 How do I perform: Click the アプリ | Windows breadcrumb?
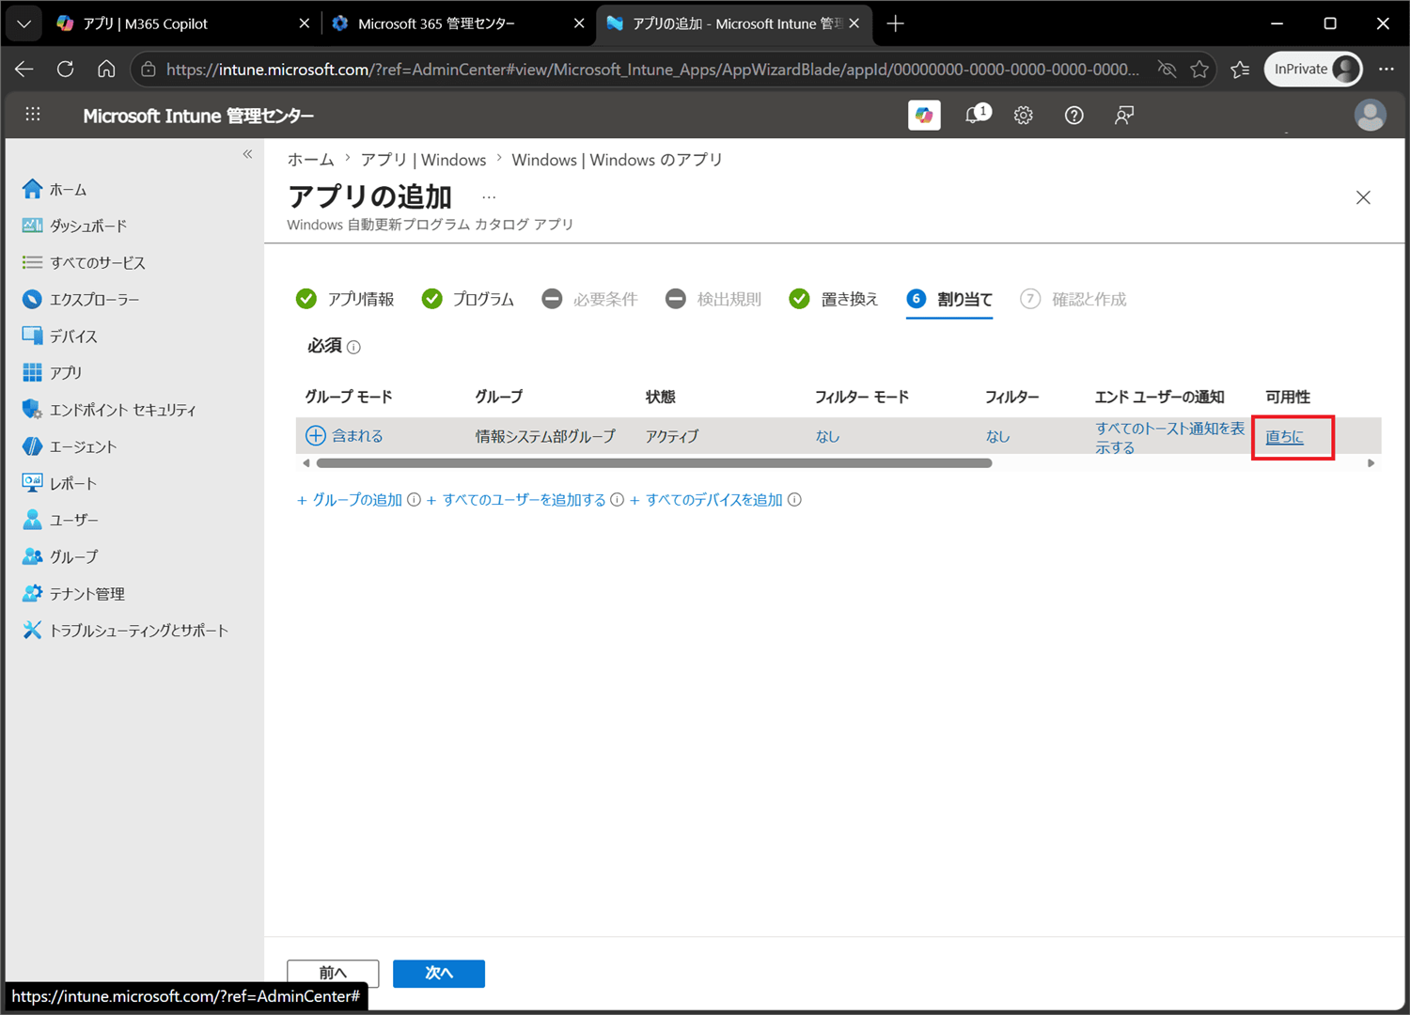pos(423,160)
